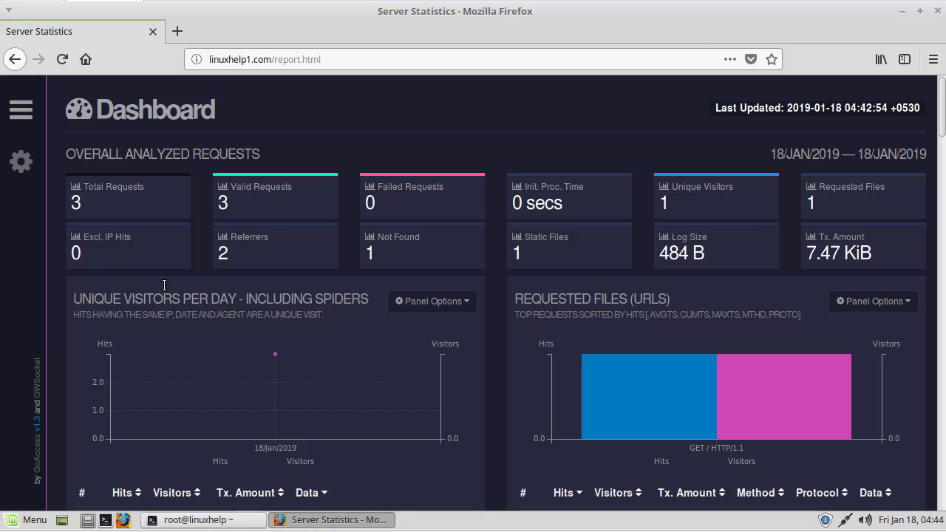Image resolution: width=946 pixels, height=532 pixels.
Task: Sort Unique Visitors table by Hits
Action: [x=126, y=492]
